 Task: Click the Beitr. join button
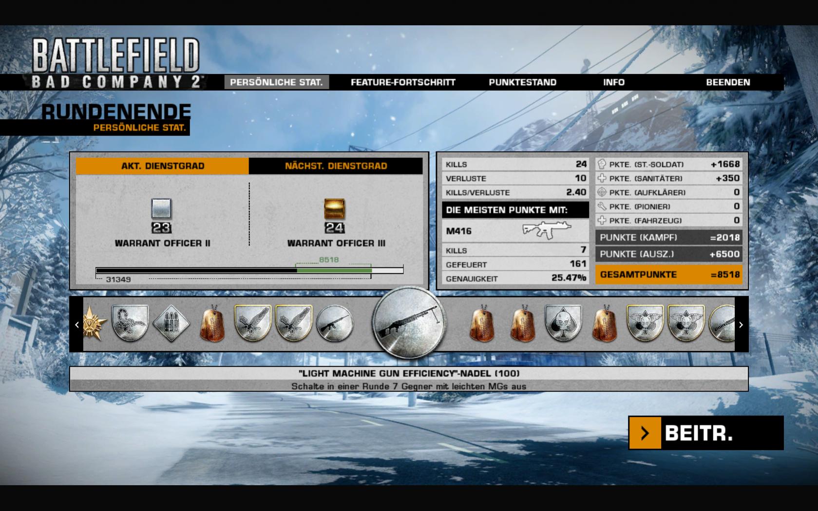coord(706,433)
